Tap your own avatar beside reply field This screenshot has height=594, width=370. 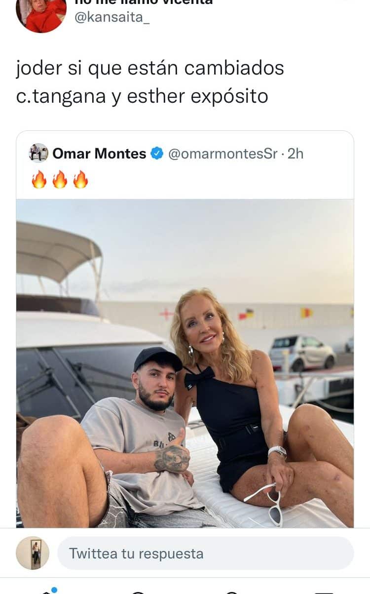pyautogui.click(x=33, y=553)
